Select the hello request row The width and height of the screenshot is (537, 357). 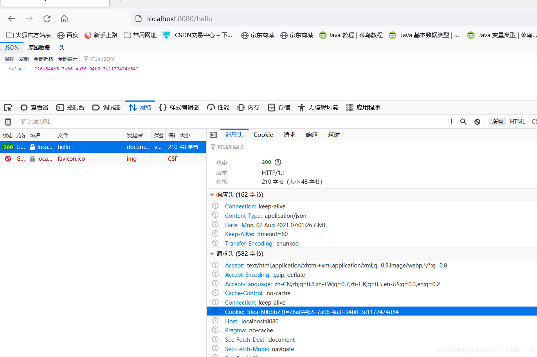103,147
